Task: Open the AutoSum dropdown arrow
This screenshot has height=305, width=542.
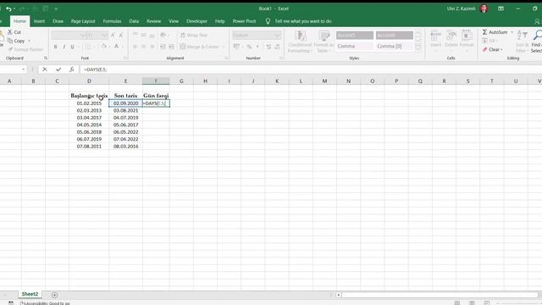Action: coord(512,32)
